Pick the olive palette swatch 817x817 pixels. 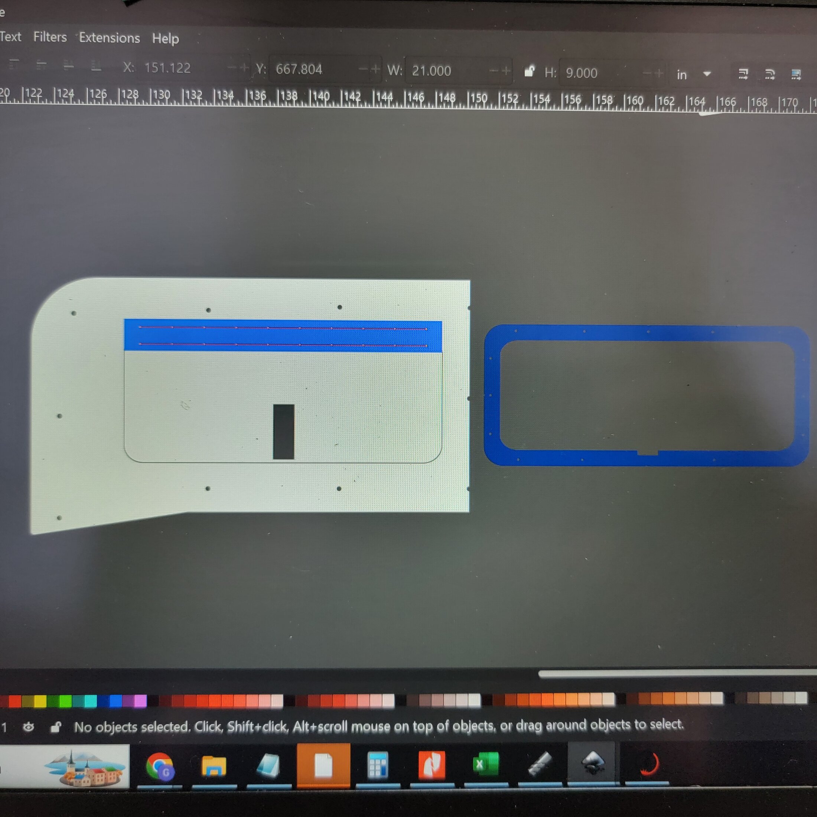27,701
